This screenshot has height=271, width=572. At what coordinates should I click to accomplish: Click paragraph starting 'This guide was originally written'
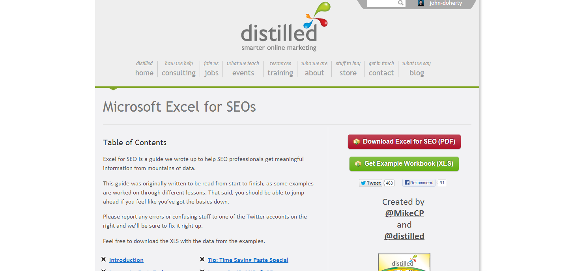point(208,193)
